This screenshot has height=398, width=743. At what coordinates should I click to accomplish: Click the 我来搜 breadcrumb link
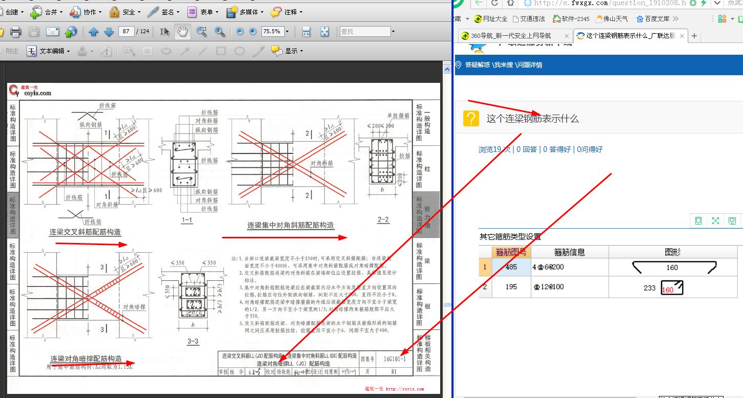tap(504, 65)
